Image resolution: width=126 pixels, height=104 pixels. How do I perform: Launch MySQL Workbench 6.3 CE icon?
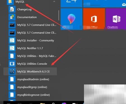click(x=12, y=71)
